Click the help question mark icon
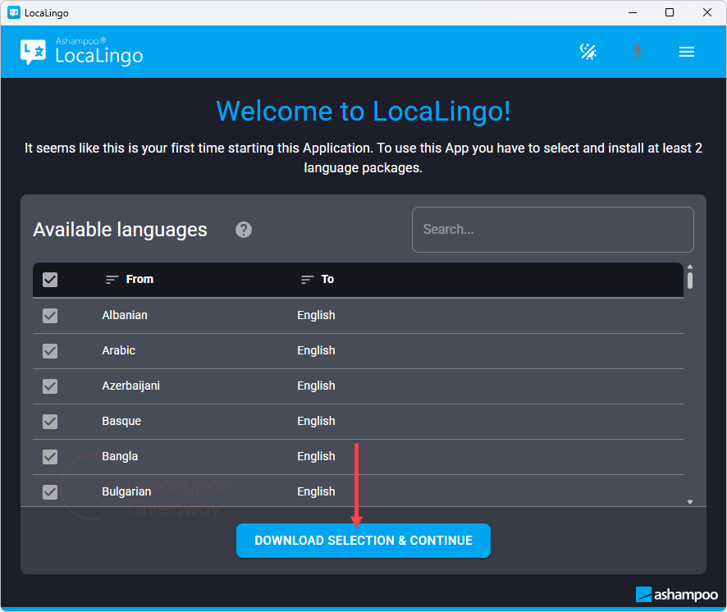This screenshot has width=727, height=612. pos(244,230)
